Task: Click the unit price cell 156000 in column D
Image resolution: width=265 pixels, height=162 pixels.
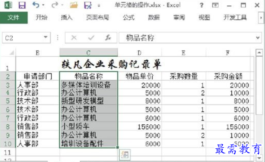Action: tap(139, 127)
